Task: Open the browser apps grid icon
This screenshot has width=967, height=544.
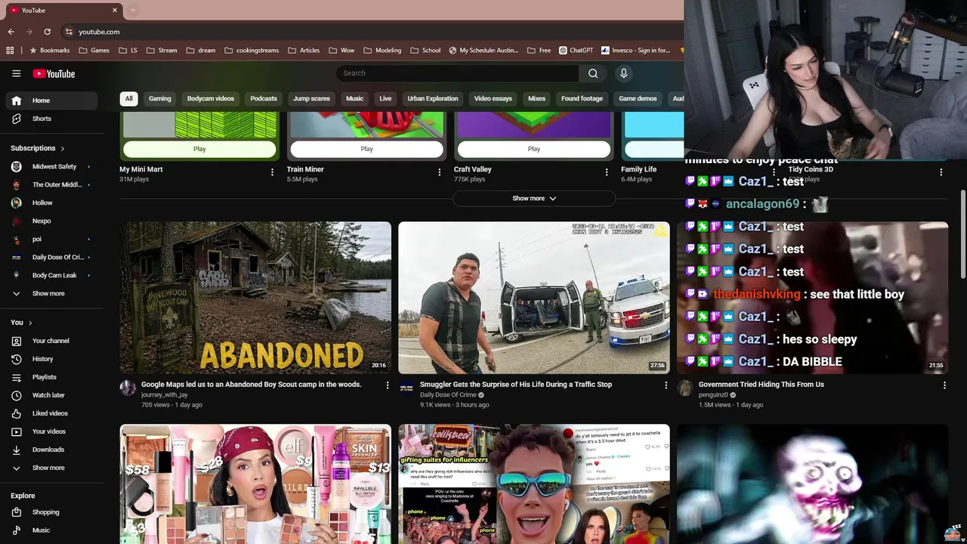Action: 10,51
